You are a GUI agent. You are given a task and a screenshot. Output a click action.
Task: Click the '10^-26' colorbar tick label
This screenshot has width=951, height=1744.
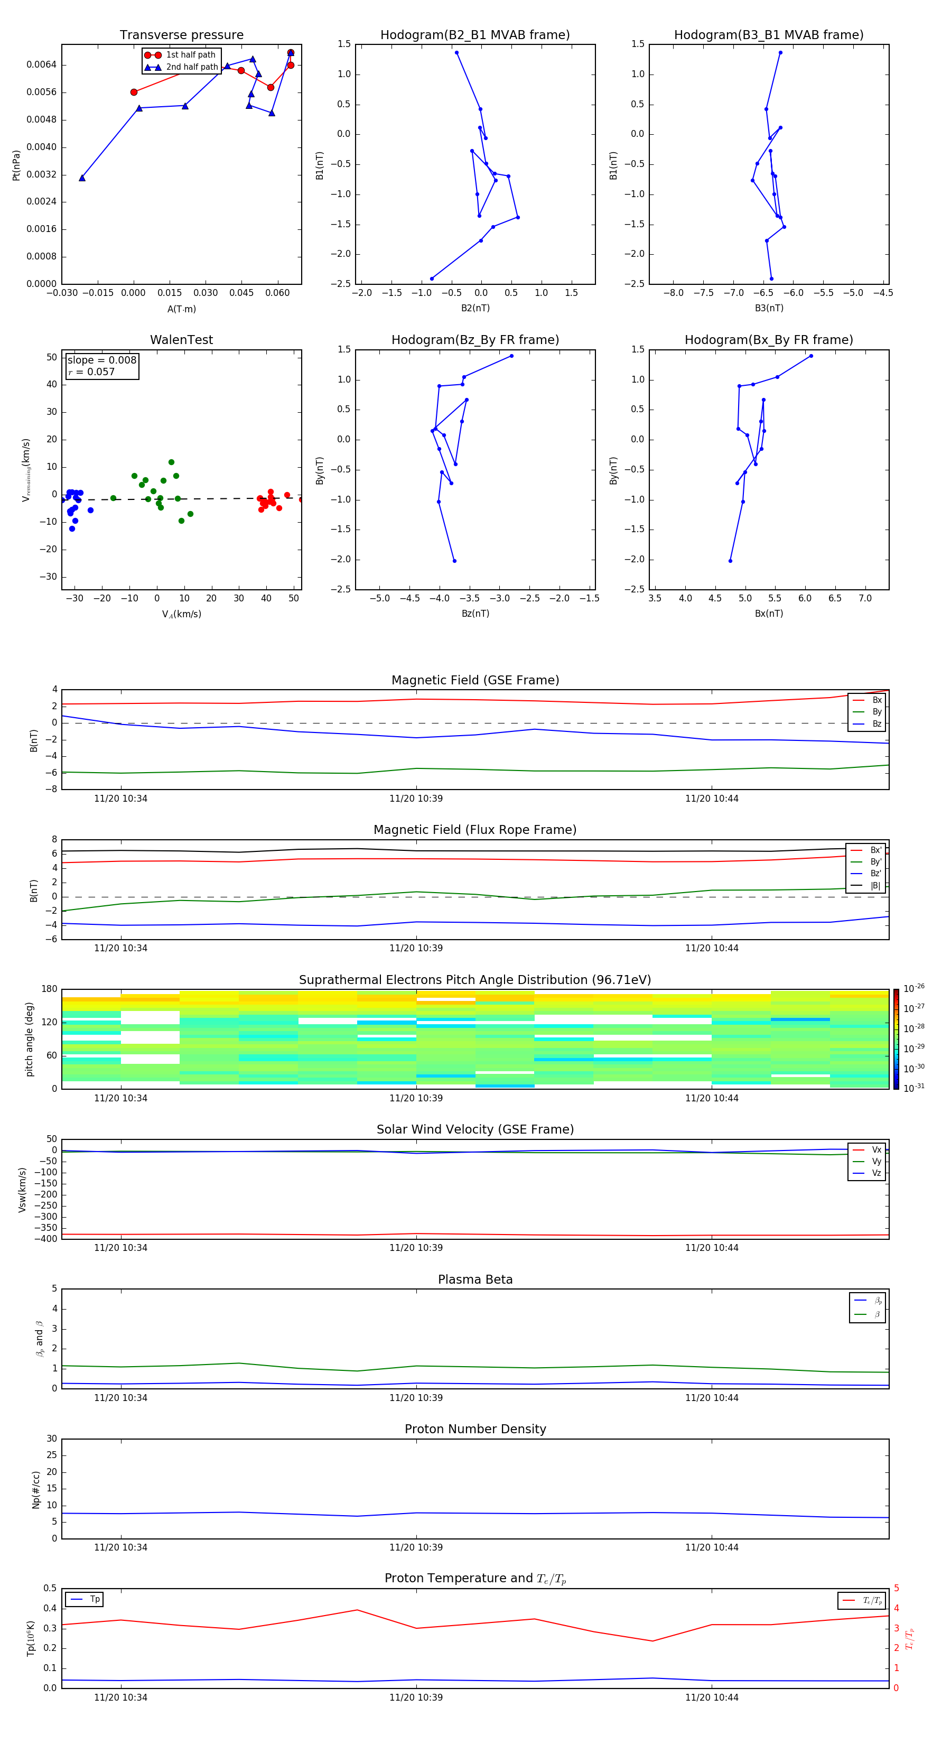[x=914, y=988]
